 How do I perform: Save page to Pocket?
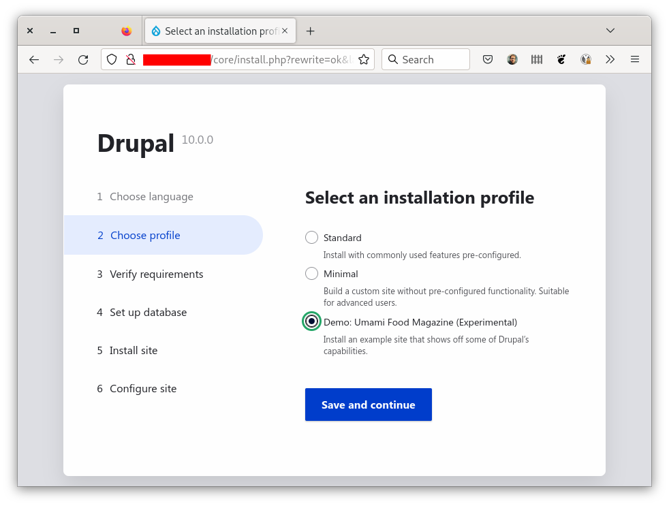pyautogui.click(x=488, y=59)
